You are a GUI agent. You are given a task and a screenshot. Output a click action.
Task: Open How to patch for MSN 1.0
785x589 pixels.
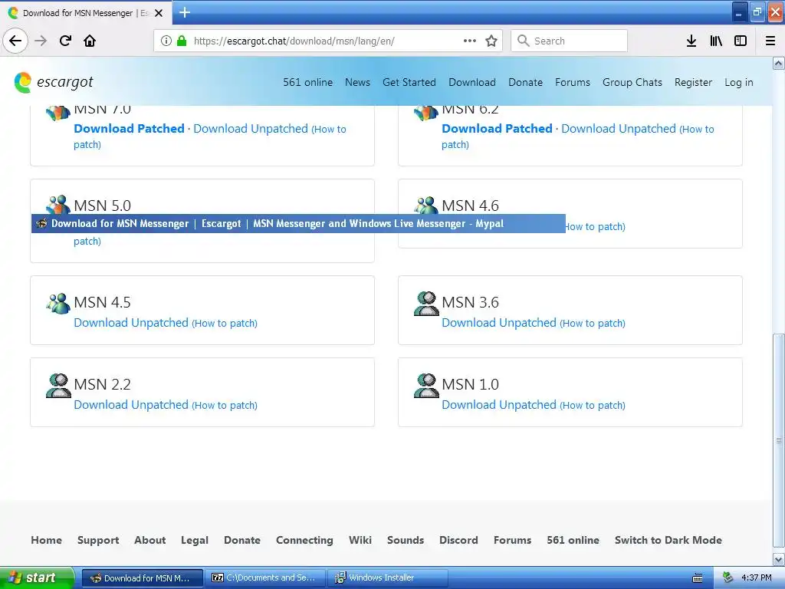point(593,406)
